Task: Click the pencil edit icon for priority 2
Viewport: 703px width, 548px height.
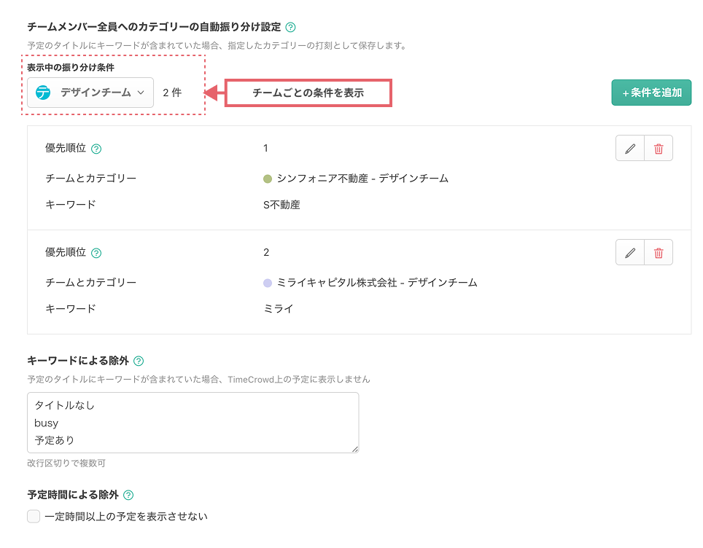Action: point(630,253)
